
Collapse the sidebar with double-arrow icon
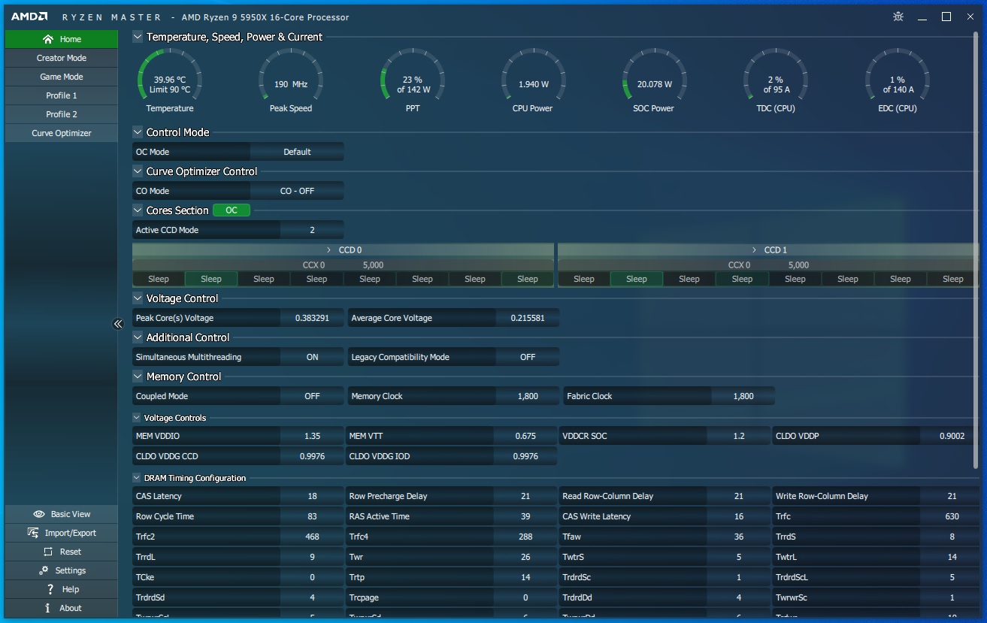click(x=118, y=324)
